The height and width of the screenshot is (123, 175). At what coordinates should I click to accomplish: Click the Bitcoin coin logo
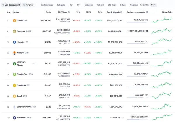15,20
